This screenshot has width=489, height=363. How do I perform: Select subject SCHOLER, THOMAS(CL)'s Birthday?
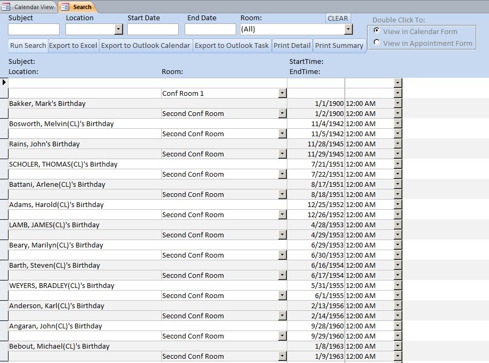(x=147, y=164)
